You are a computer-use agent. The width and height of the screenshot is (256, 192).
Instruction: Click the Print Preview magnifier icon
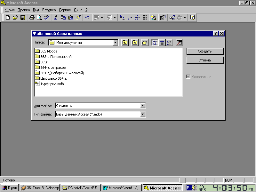click(x=39, y=18)
